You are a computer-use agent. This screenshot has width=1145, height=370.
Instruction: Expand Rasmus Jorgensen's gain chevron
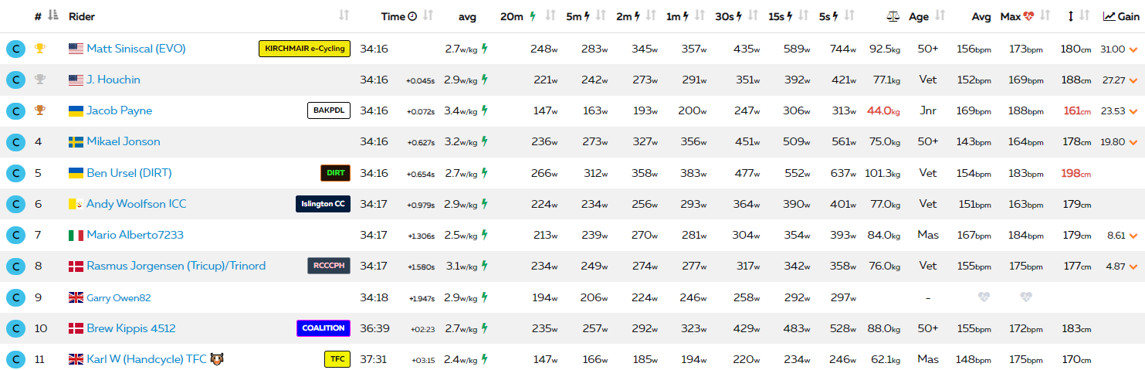1133,266
